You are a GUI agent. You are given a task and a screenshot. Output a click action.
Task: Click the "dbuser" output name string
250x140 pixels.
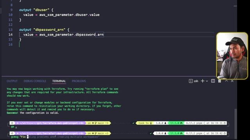(41, 10)
